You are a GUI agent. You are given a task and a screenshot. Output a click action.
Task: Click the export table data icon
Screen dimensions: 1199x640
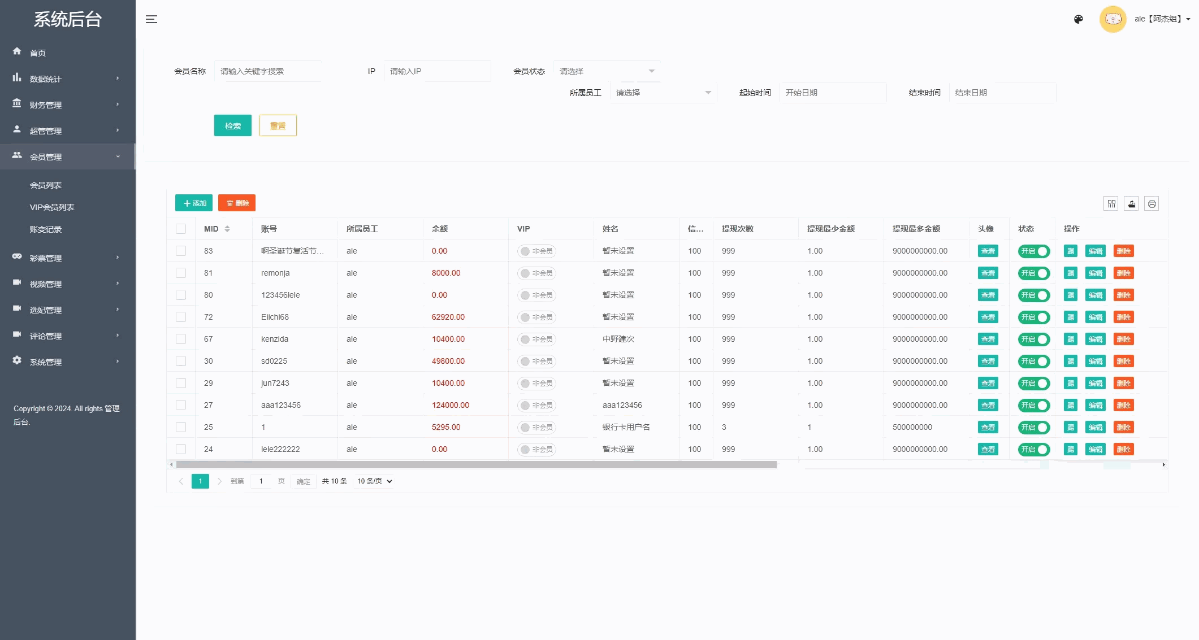1132,204
